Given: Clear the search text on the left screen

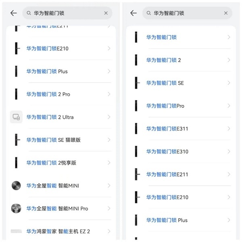Looking at the screenshot, I should (106, 13).
